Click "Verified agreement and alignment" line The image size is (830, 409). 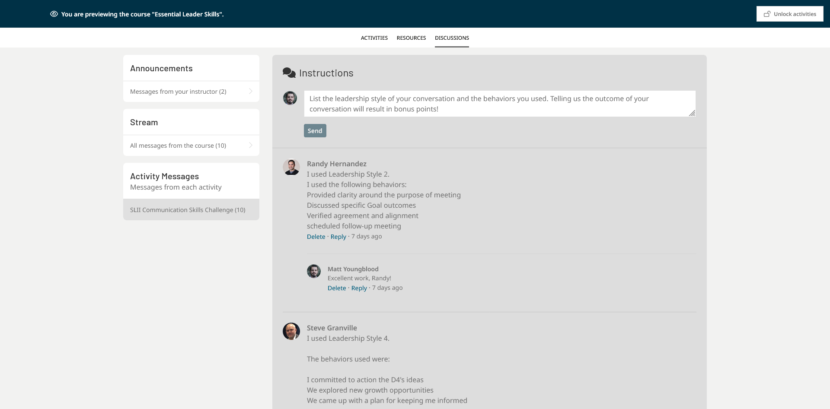click(363, 216)
